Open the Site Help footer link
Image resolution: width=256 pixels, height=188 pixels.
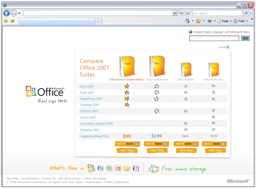pyautogui.click(x=12, y=179)
